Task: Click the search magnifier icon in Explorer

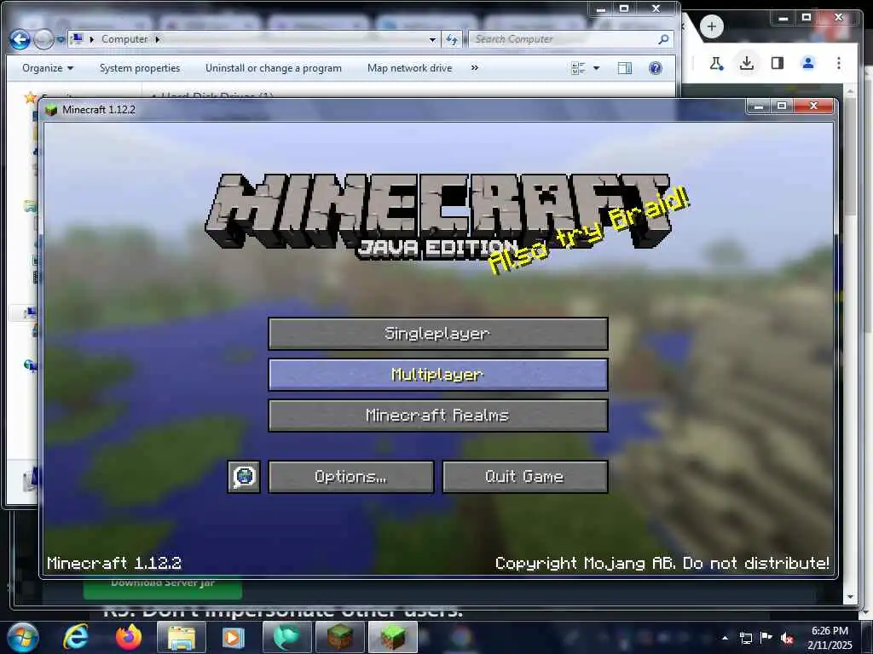Action: 663,39
